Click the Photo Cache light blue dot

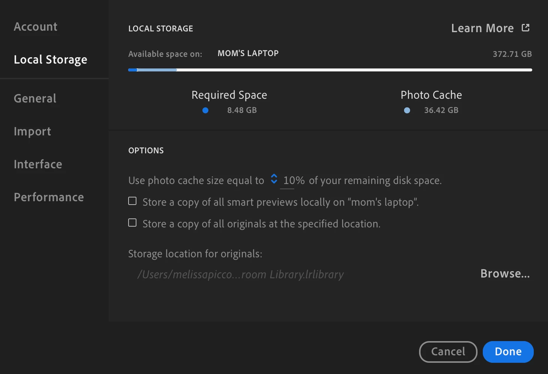tap(407, 110)
